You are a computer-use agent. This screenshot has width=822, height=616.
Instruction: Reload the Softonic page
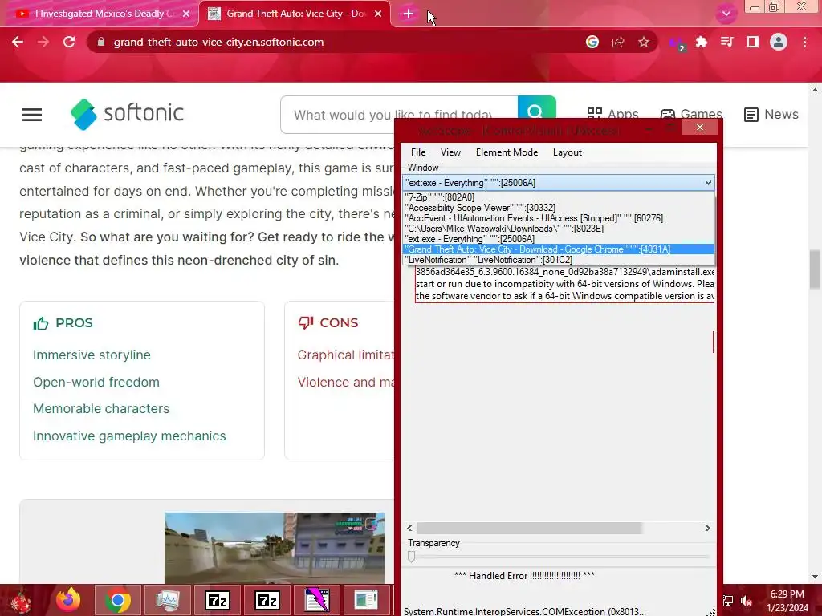click(69, 42)
